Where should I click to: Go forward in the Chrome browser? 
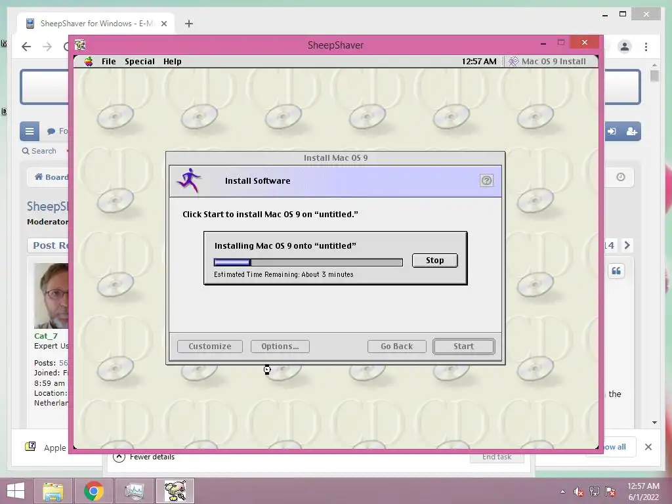[47, 47]
